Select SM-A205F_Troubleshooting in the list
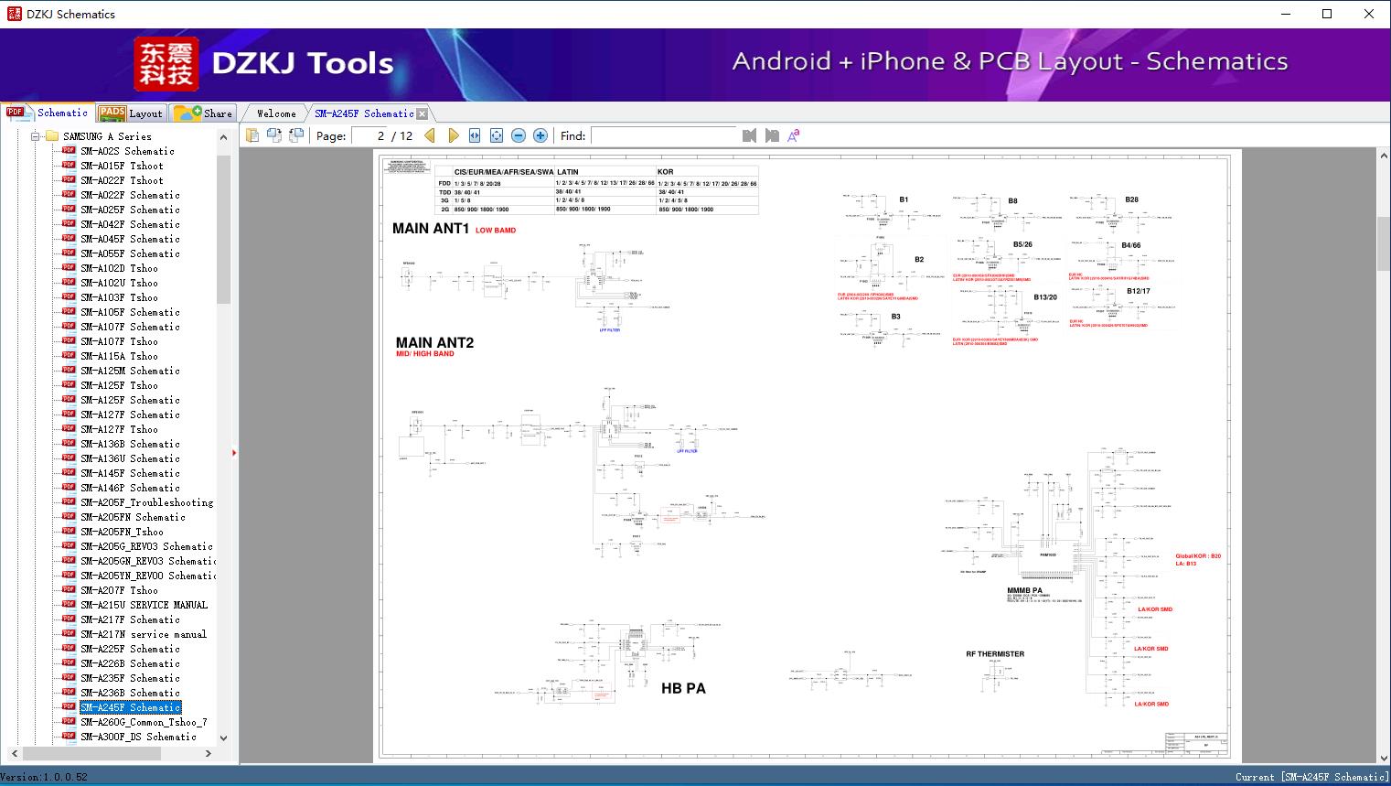 146,502
